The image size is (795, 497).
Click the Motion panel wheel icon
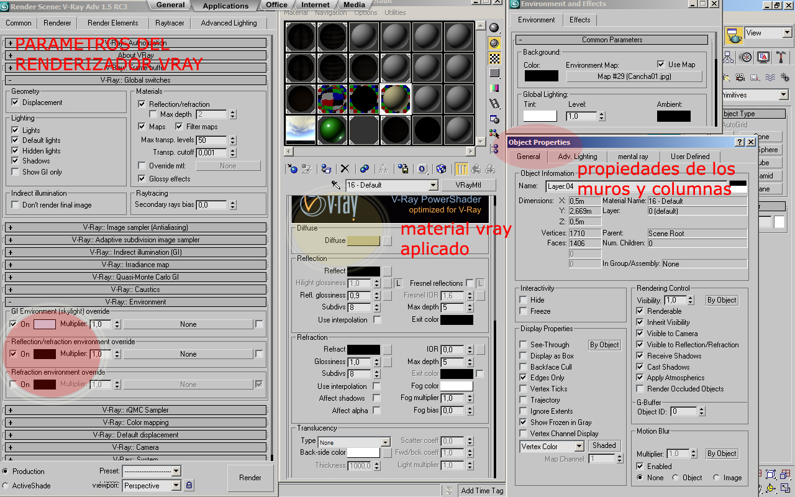pyautogui.click(x=747, y=57)
